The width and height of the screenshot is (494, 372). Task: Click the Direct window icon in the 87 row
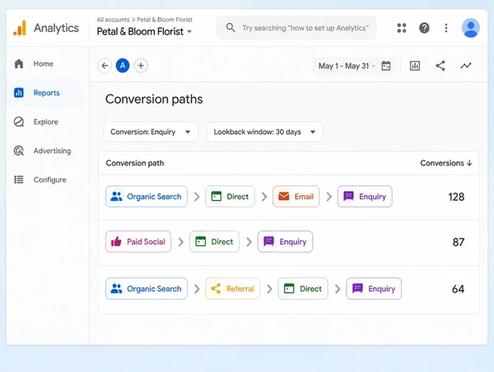coord(200,242)
